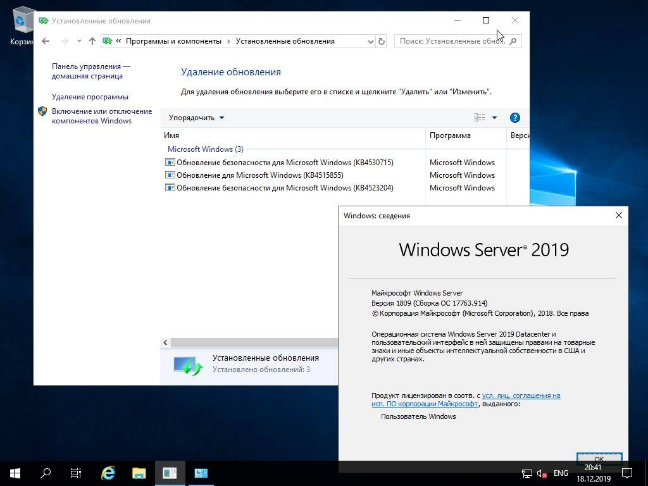The height and width of the screenshot is (486, 648).
Task: Open the license terms hyperlink
Action: click(x=466, y=400)
